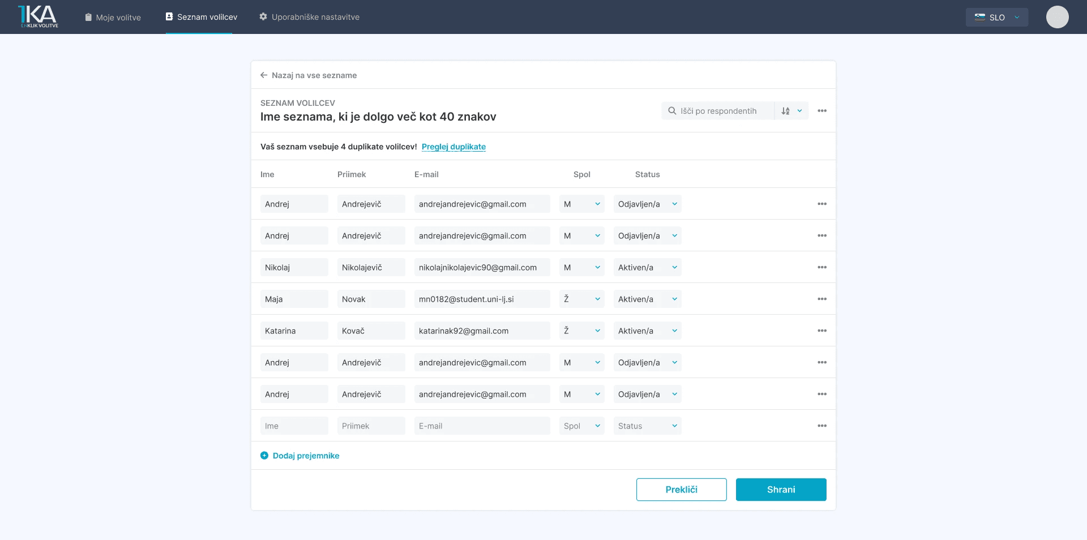Click the 1KA logo

[38, 17]
